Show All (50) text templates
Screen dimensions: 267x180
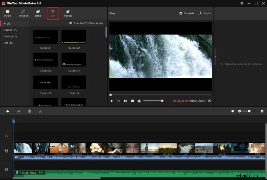pyautogui.click(x=15, y=24)
